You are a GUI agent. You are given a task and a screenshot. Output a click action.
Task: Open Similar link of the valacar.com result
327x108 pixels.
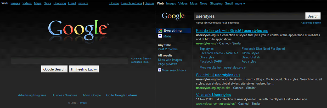[x=256, y=104]
